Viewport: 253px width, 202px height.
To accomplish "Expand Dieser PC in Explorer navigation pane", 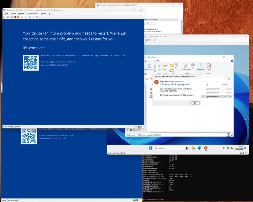I will 128,130.
